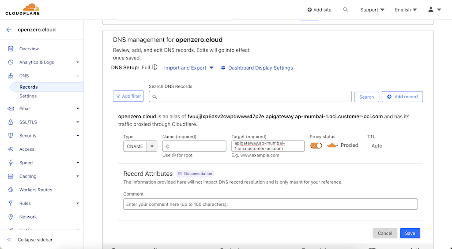The width and height of the screenshot is (452, 249).
Task: Click Cancel to discard record edits
Action: [385, 233]
